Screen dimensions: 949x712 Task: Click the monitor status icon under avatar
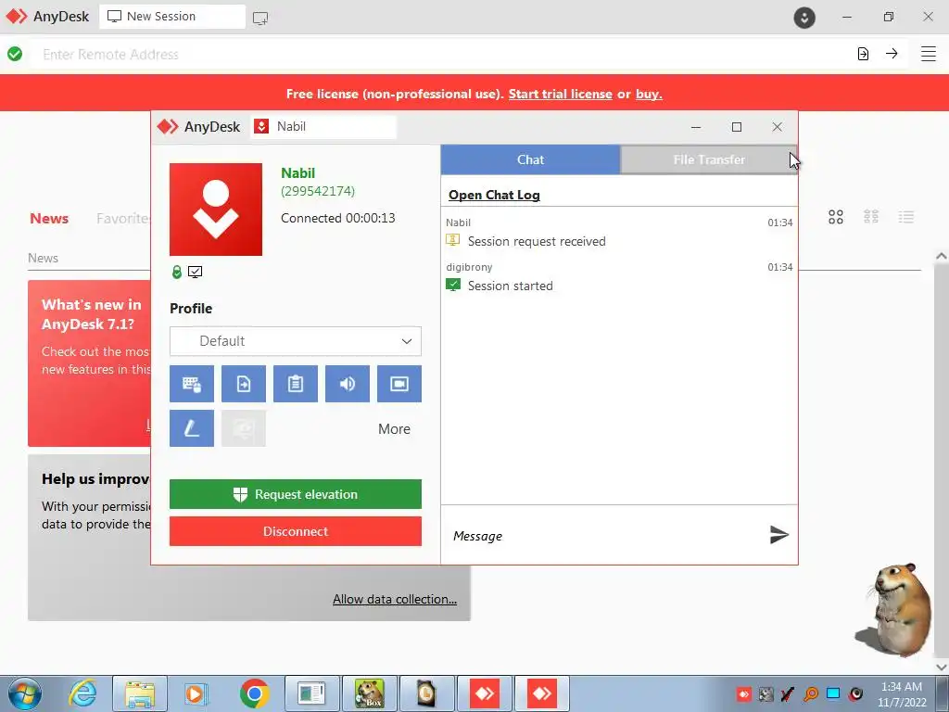195,272
